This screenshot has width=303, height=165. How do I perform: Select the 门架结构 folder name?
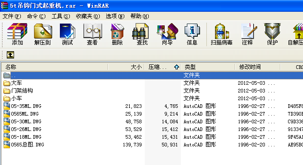tap(22, 91)
